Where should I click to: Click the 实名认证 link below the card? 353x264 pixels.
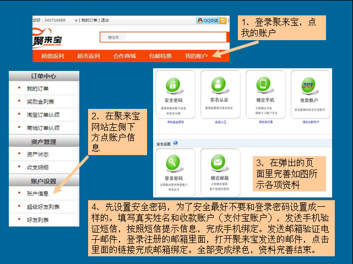(221, 122)
